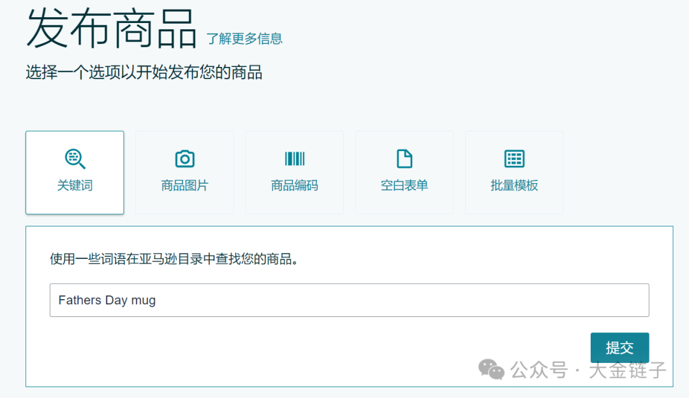
Task: Click the 公众号·大金链子 watermark text
Action: (x=586, y=370)
